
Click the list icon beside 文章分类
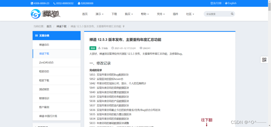[x=36, y=35]
